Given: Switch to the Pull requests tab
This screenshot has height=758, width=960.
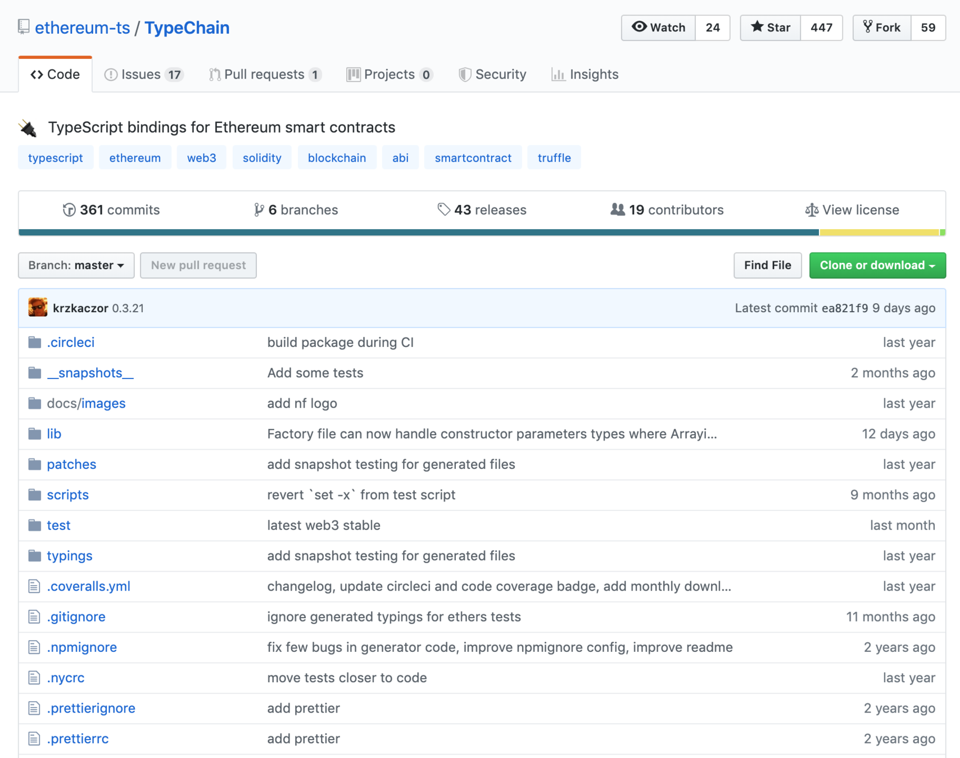Looking at the screenshot, I should coord(265,74).
